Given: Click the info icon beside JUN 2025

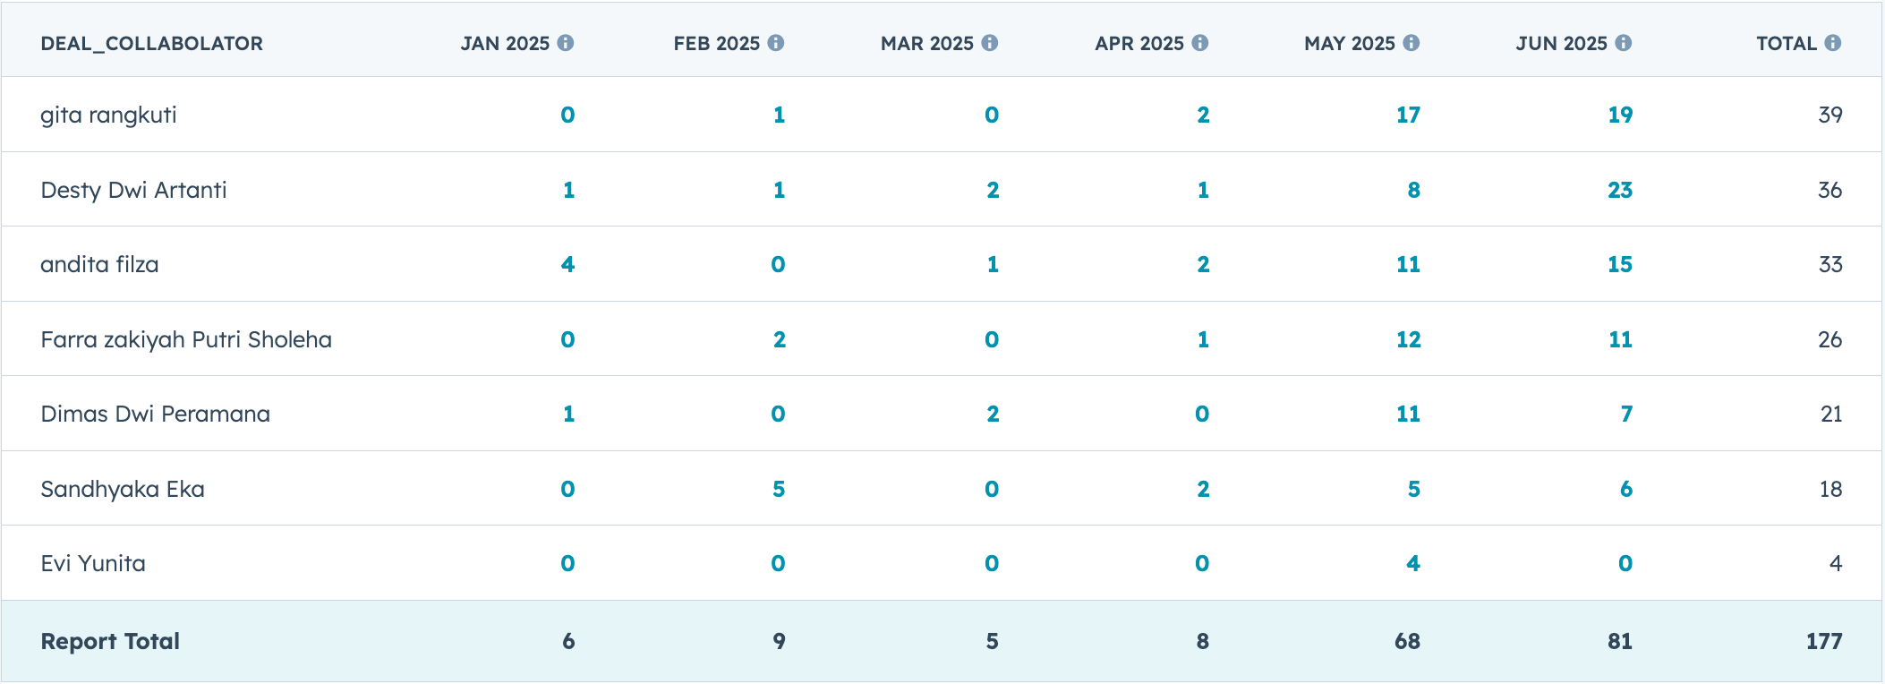Looking at the screenshot, I should click(x=1624, y=43).
